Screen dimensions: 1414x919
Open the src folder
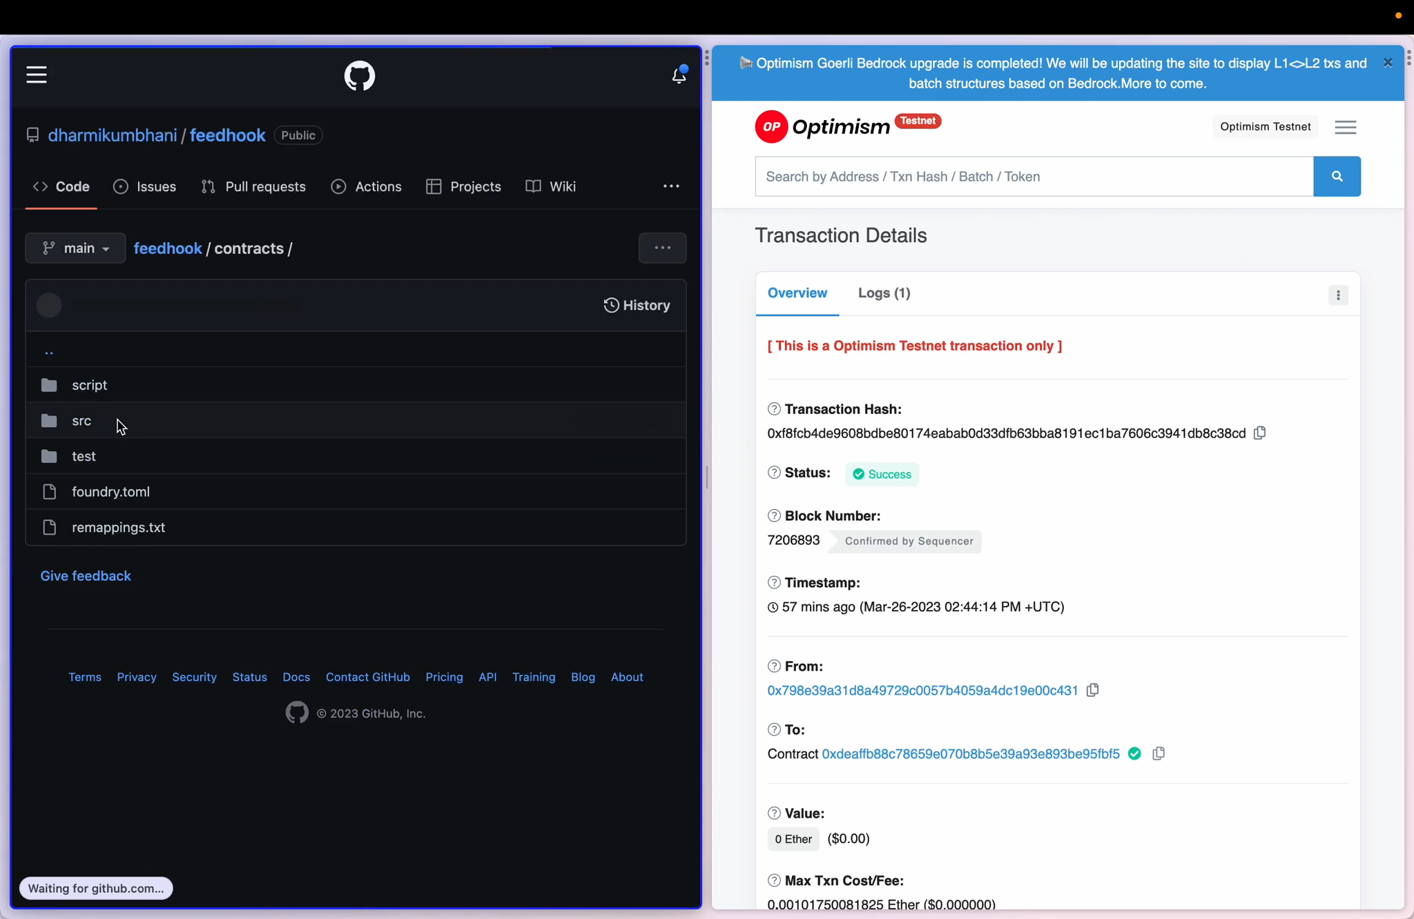click(x=81, y=421)
